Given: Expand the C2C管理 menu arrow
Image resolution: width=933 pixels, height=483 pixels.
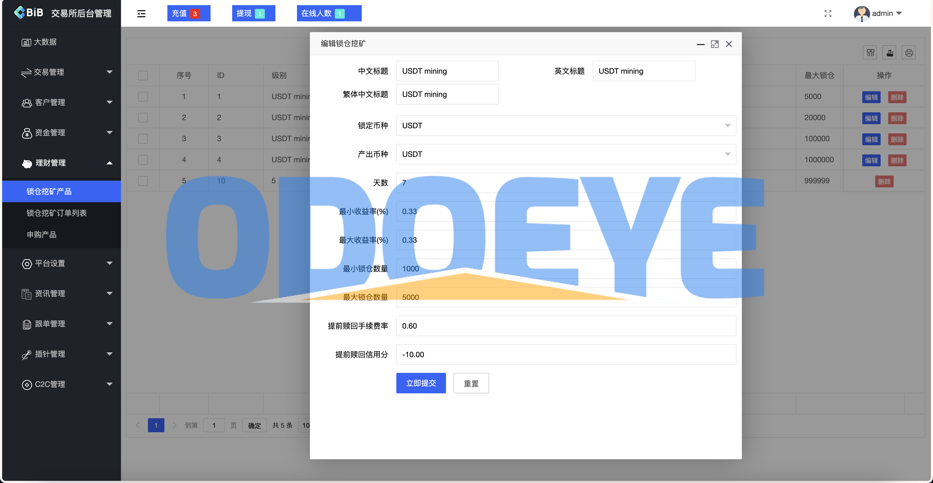Looking at the screenshot, I should [109, 384].
